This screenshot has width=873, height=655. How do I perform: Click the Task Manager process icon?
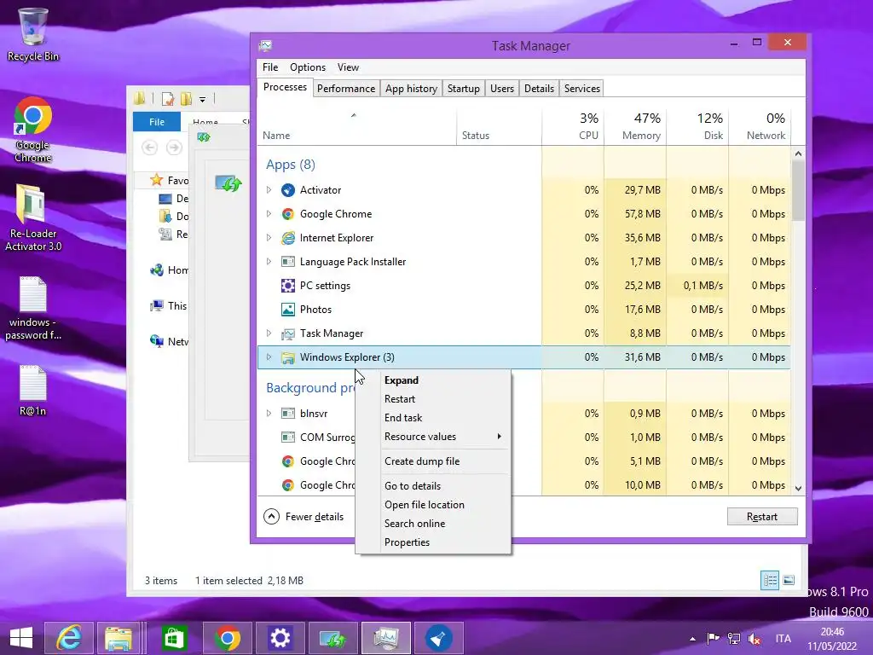[288, 333]
